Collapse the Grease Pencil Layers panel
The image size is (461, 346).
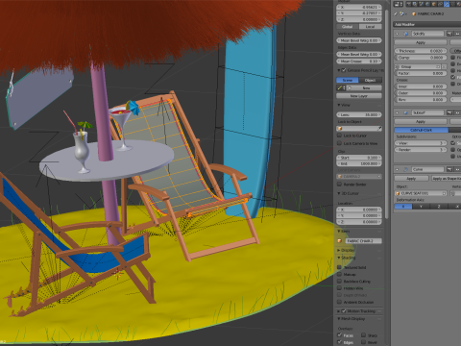tap(339, 70)
